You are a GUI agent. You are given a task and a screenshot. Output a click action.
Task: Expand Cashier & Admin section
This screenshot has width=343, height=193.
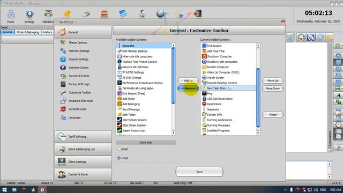83,174
